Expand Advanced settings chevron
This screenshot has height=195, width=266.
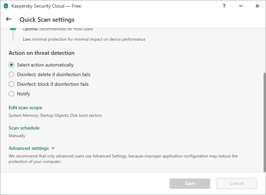coord(53,148)
